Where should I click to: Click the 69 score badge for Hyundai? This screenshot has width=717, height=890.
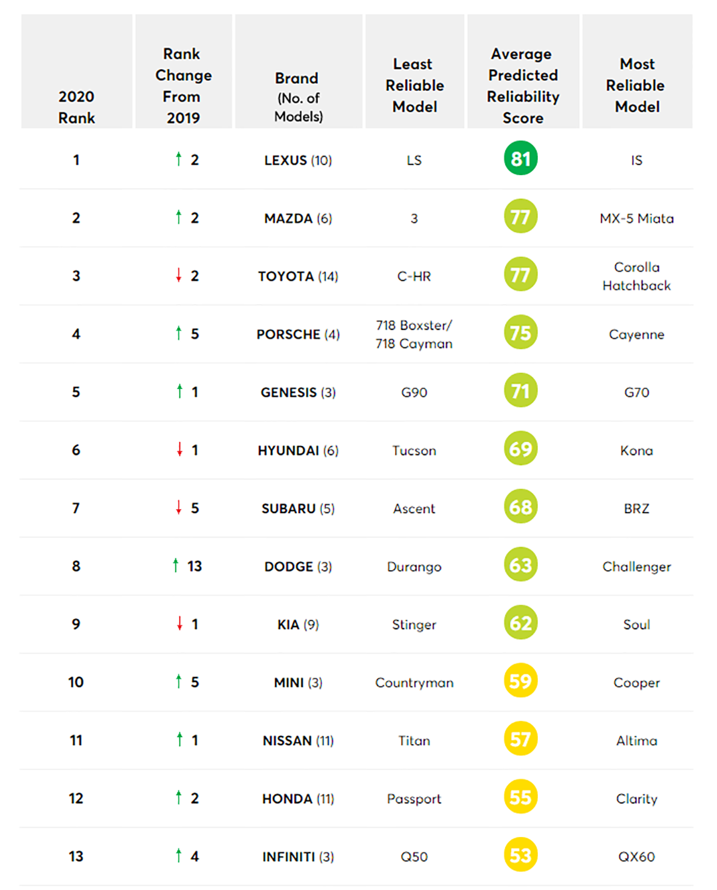pos(520,449)
